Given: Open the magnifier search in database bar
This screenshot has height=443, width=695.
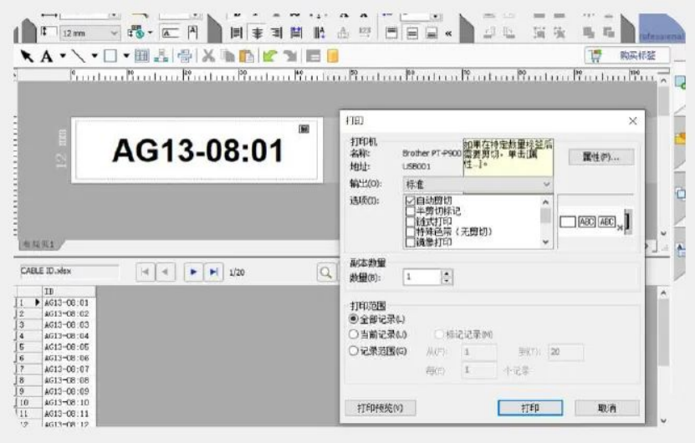Looking at the screenshot, I should [x=325, y=272].
